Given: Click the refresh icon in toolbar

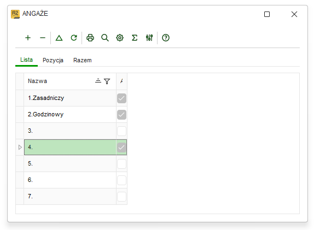Looking at the screenshot, I should (x=74, y=38).
